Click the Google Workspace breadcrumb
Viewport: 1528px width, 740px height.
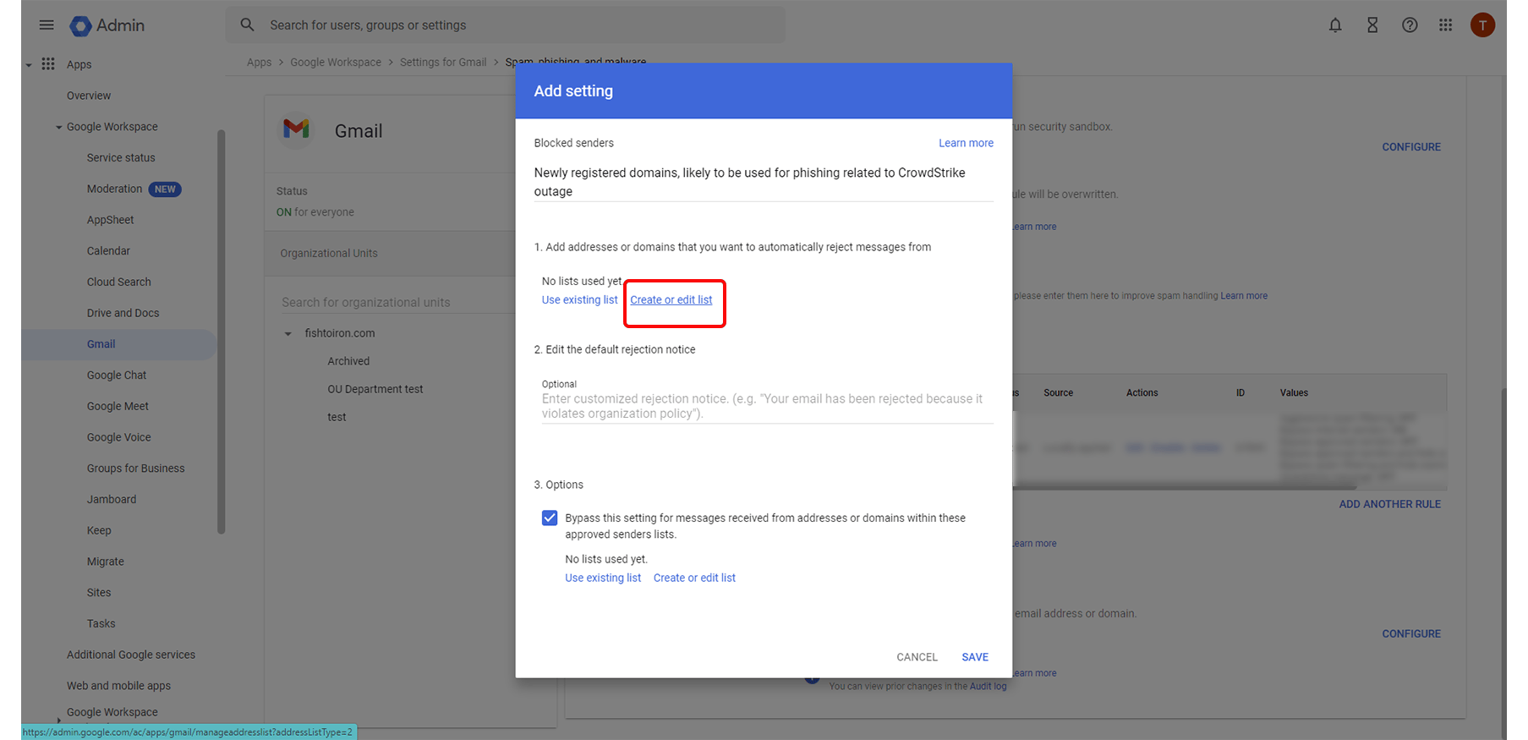click(x=336, y=63)
